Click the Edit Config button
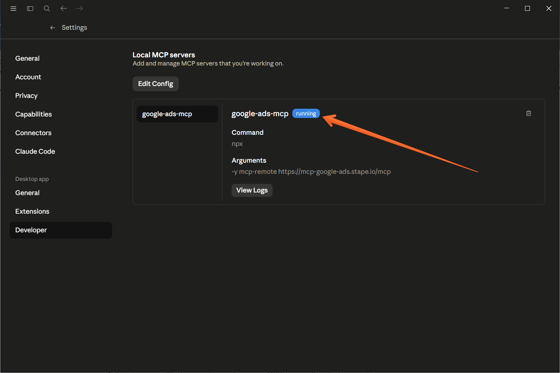 (156, 84)
